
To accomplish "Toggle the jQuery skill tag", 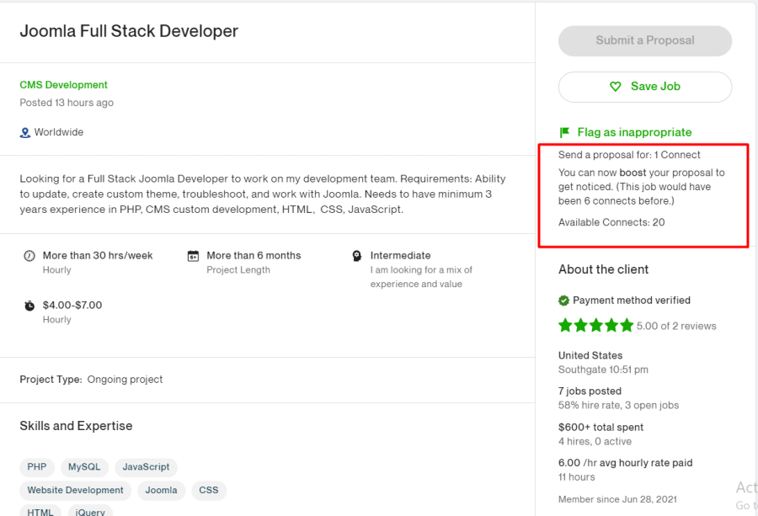I will (90, 512).
